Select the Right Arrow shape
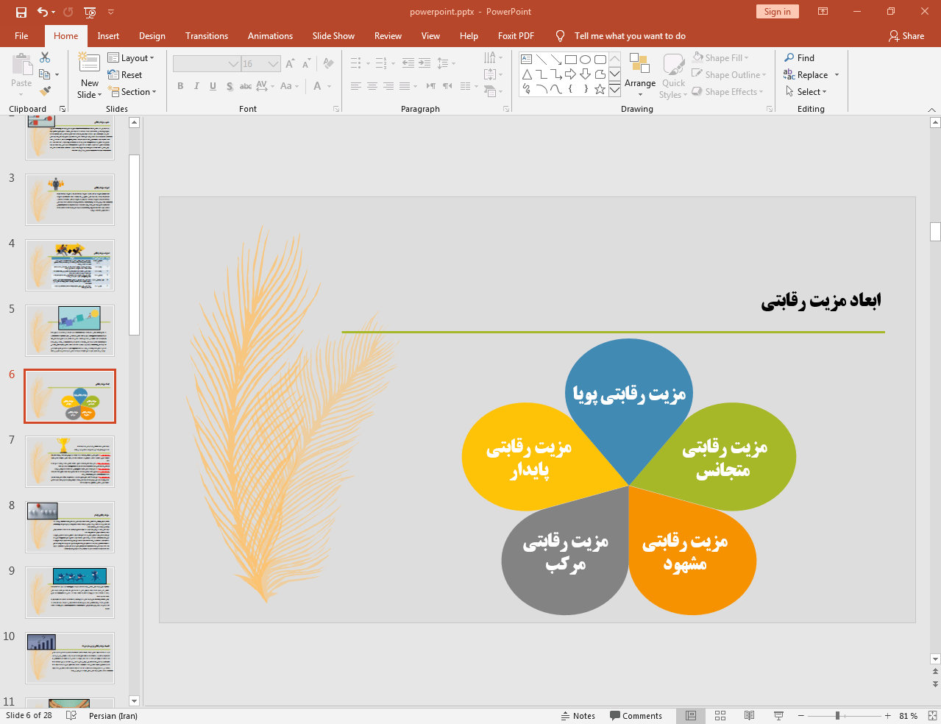 coord(570,74)
